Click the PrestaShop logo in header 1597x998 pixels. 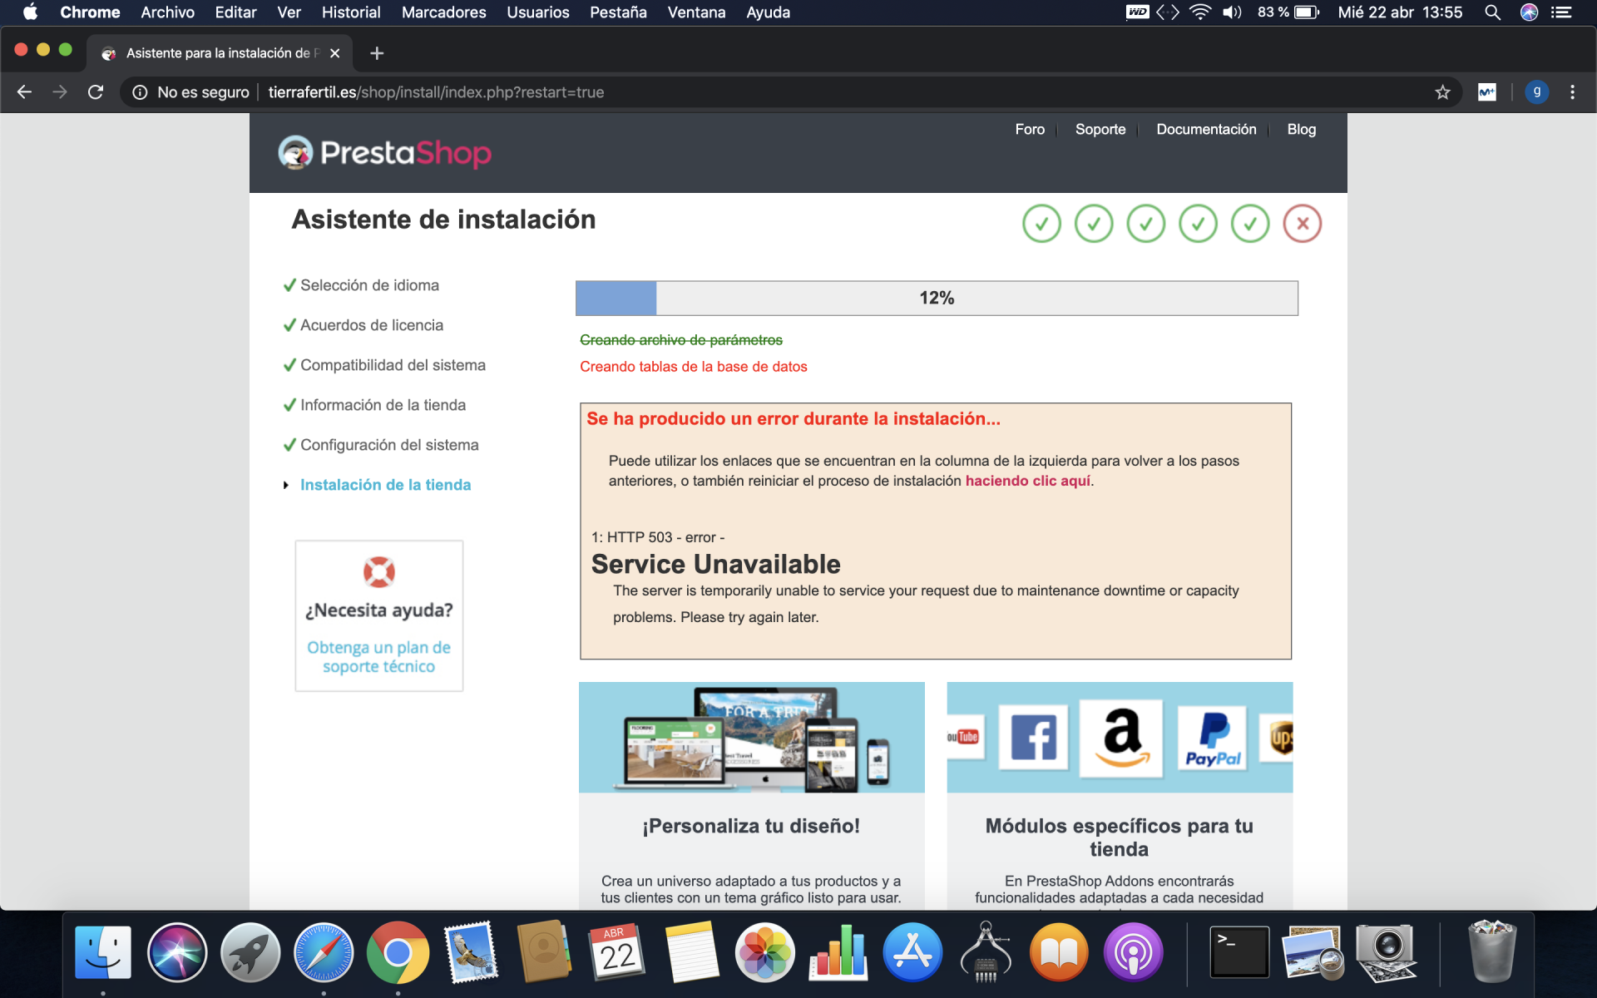coord(384,153)
